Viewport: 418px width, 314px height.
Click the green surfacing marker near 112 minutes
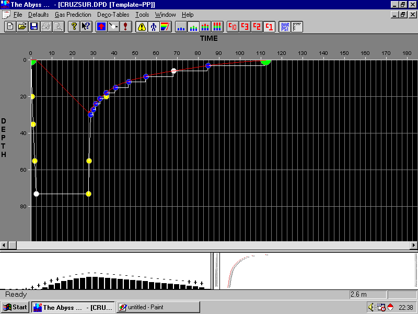[x=265, y=62]
